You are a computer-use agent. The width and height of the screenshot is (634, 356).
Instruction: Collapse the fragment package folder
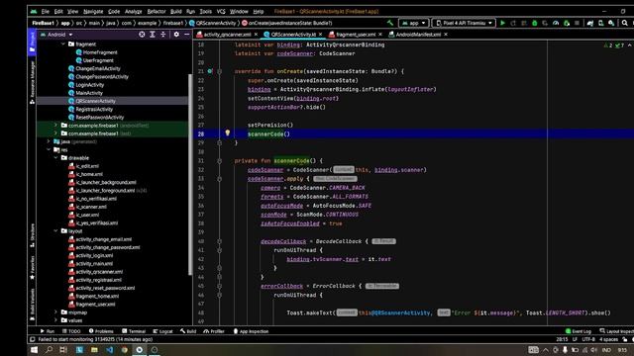[x=63, y=44]
